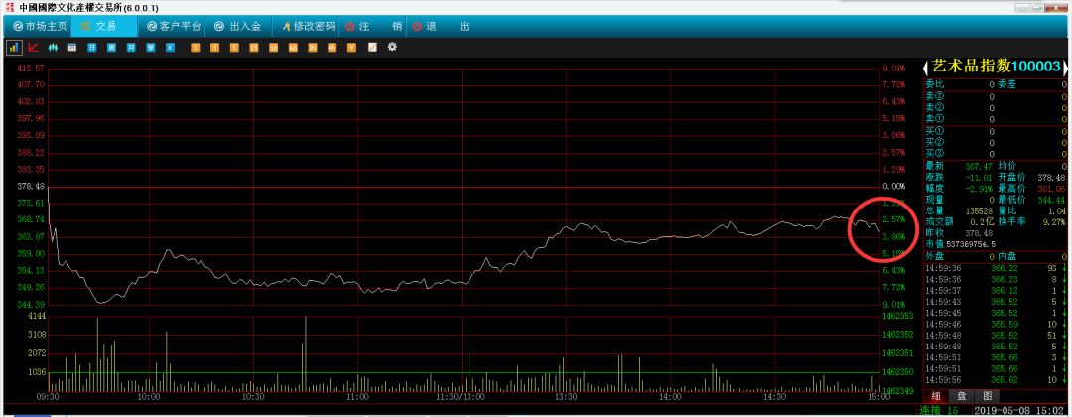1072x417 pixels.
Task: Click the blue X period icon
Action: [171, 48]
